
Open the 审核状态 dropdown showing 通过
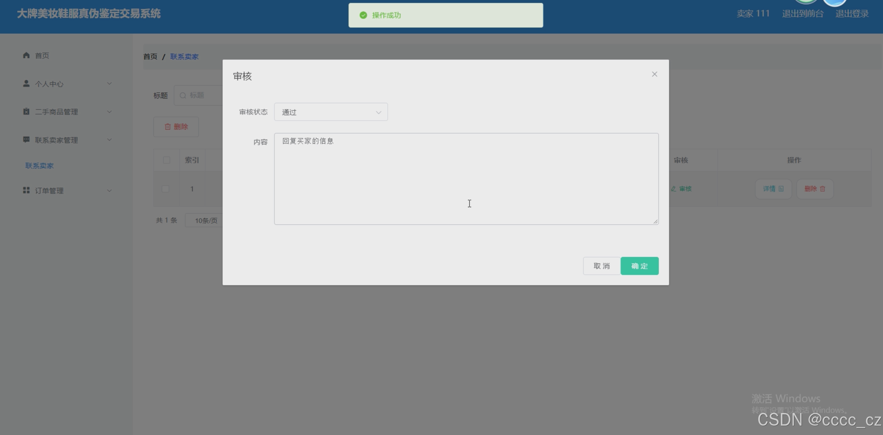click(x=331, y=112)
